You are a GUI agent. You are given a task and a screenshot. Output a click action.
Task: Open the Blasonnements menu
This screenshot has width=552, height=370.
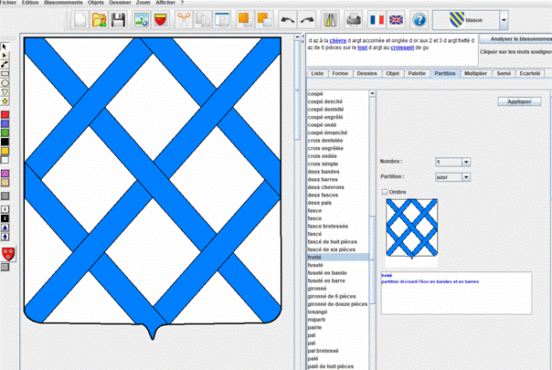(x=64, y=4)
